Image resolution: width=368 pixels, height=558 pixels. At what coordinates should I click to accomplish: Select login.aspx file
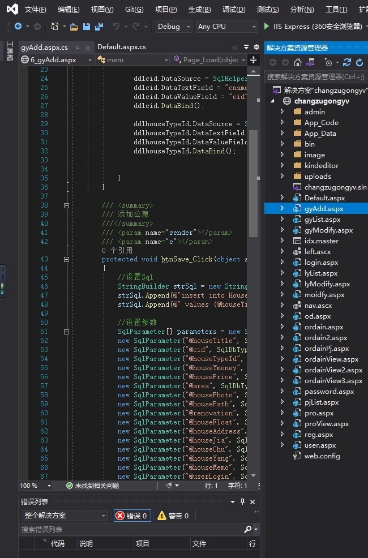pos(321,262)
